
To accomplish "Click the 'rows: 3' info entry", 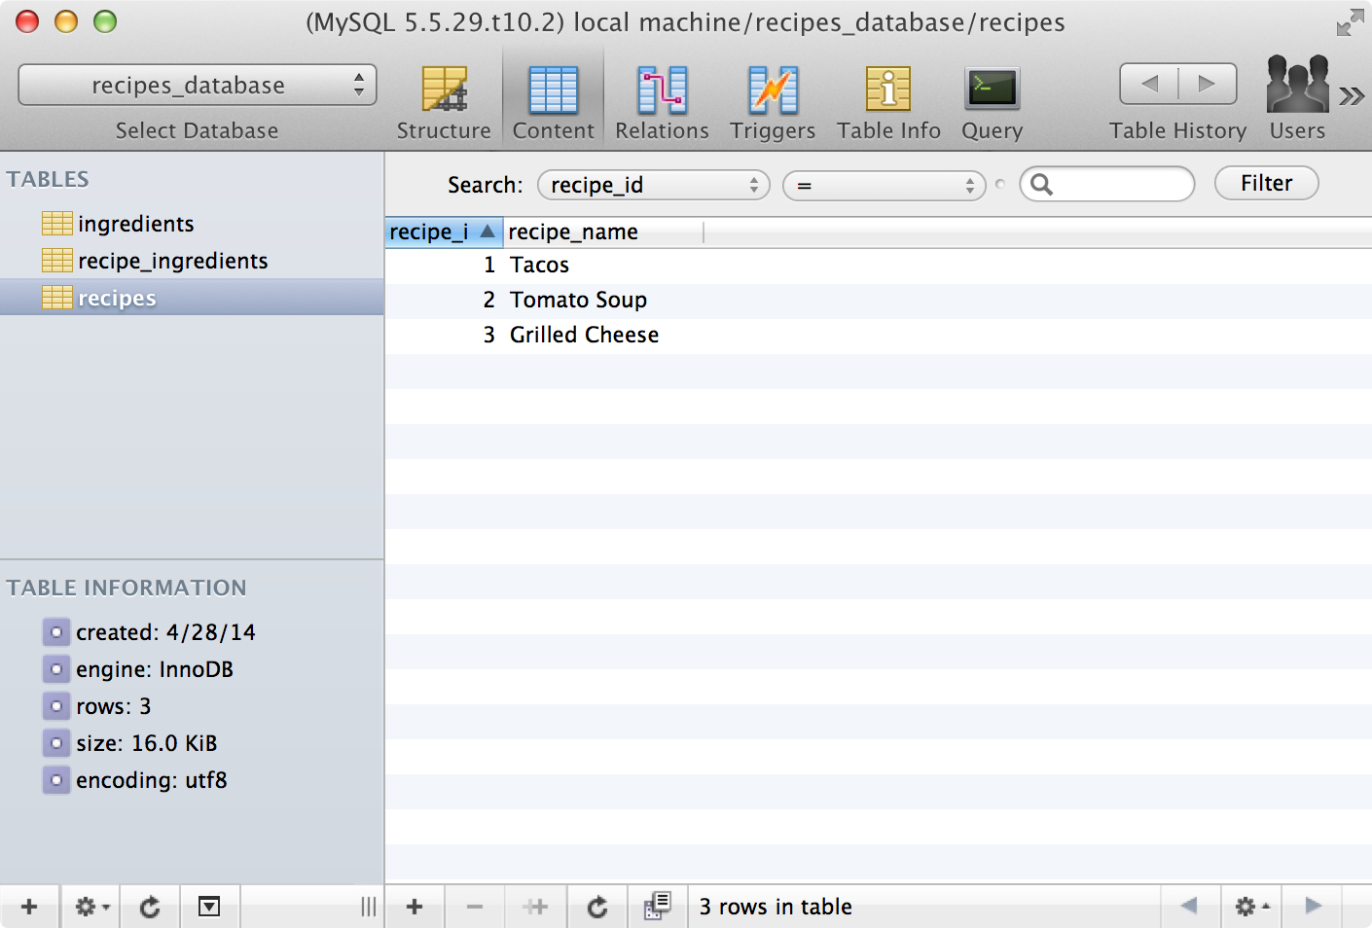I will click(114, 706).
